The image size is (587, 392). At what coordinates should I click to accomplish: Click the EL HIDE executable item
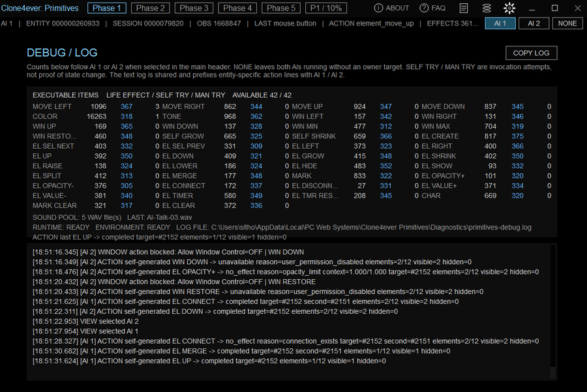pyautogui.click(x=305, y=166)
